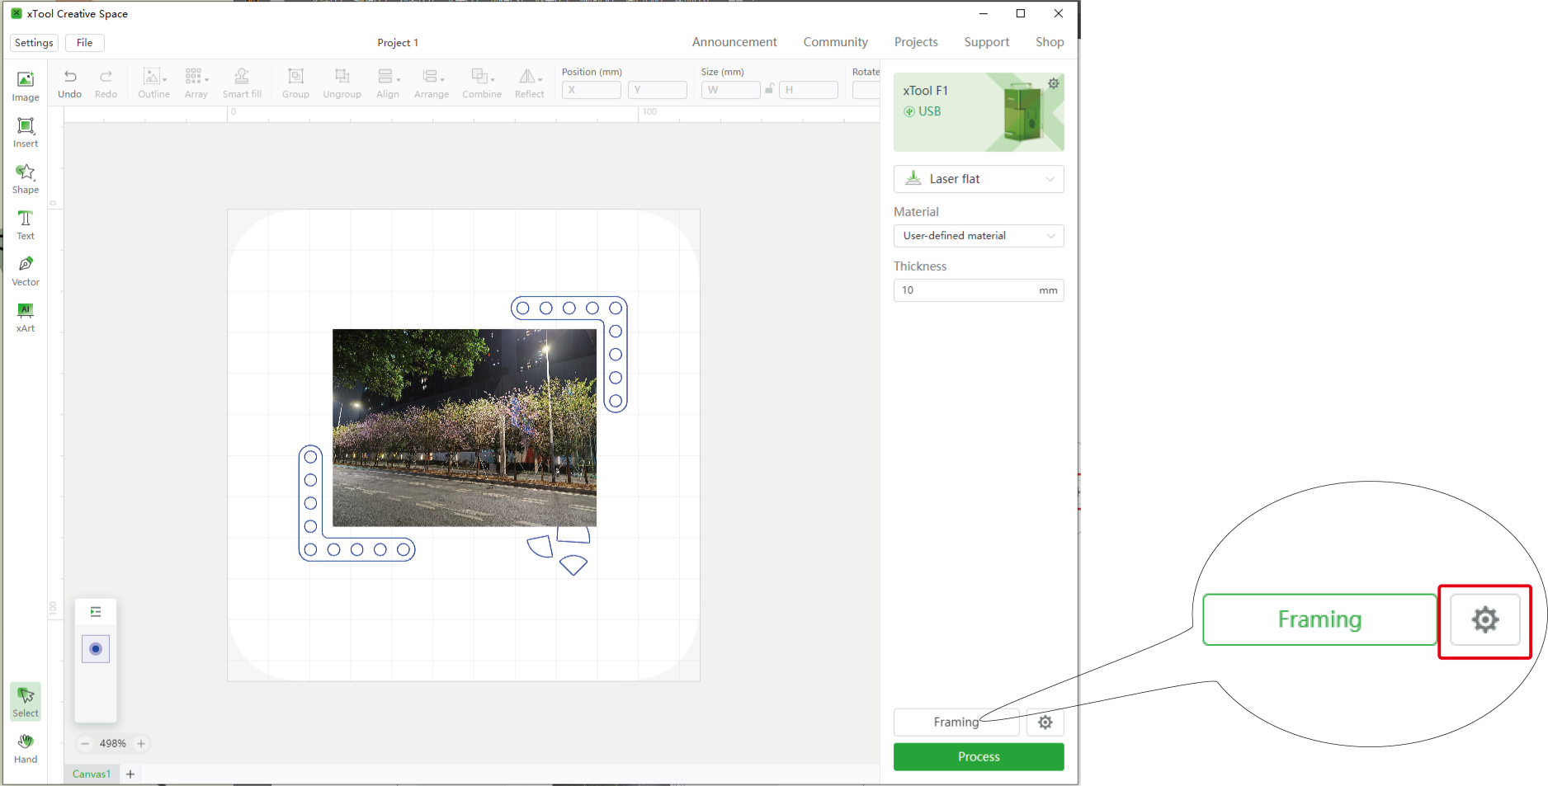The image size is (1548, 786).
Task: Select the Insert tool
Action: coord(26,132)
